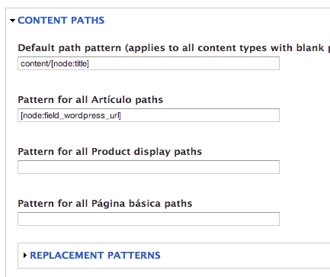The height and width of the screenshot is (277, 330).
Task: Click blank space after text in Default pattern field
Action: point(183,63)
